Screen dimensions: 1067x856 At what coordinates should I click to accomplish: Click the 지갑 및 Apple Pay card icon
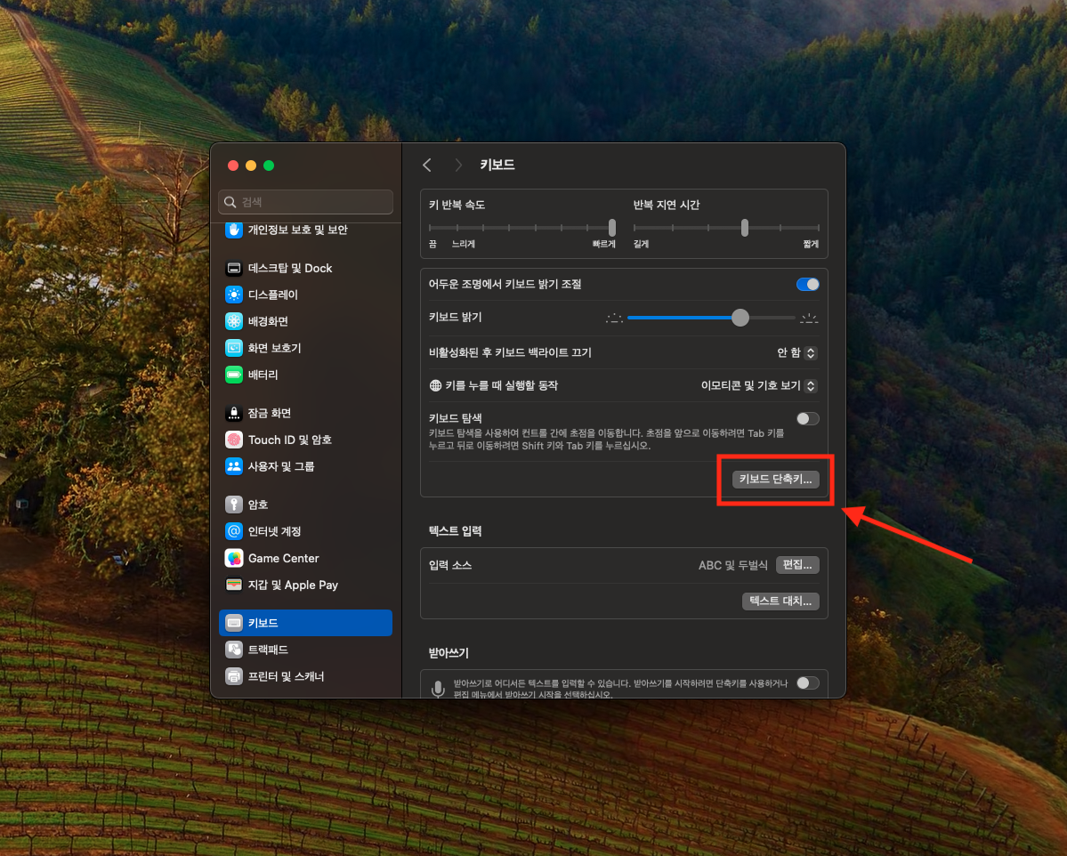[233, 585]
